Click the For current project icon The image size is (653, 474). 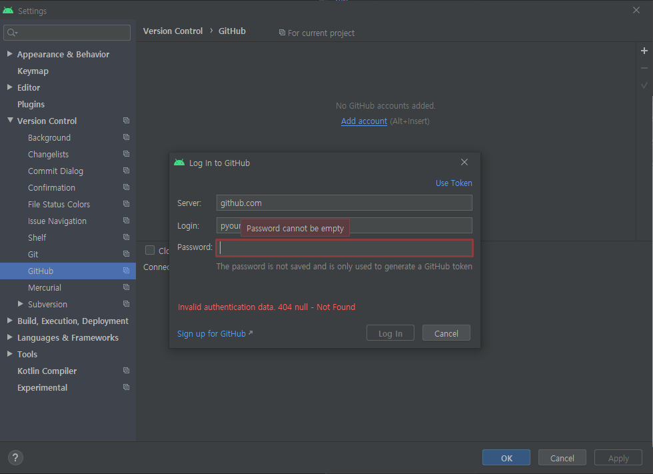282,33
